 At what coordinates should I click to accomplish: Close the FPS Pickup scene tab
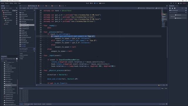click(x=36, y=6)
